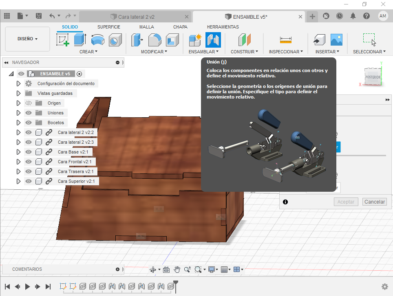393x296 pixels.
Task: Click the Fillet tool in the Modificar group
Action: point(155,40)
